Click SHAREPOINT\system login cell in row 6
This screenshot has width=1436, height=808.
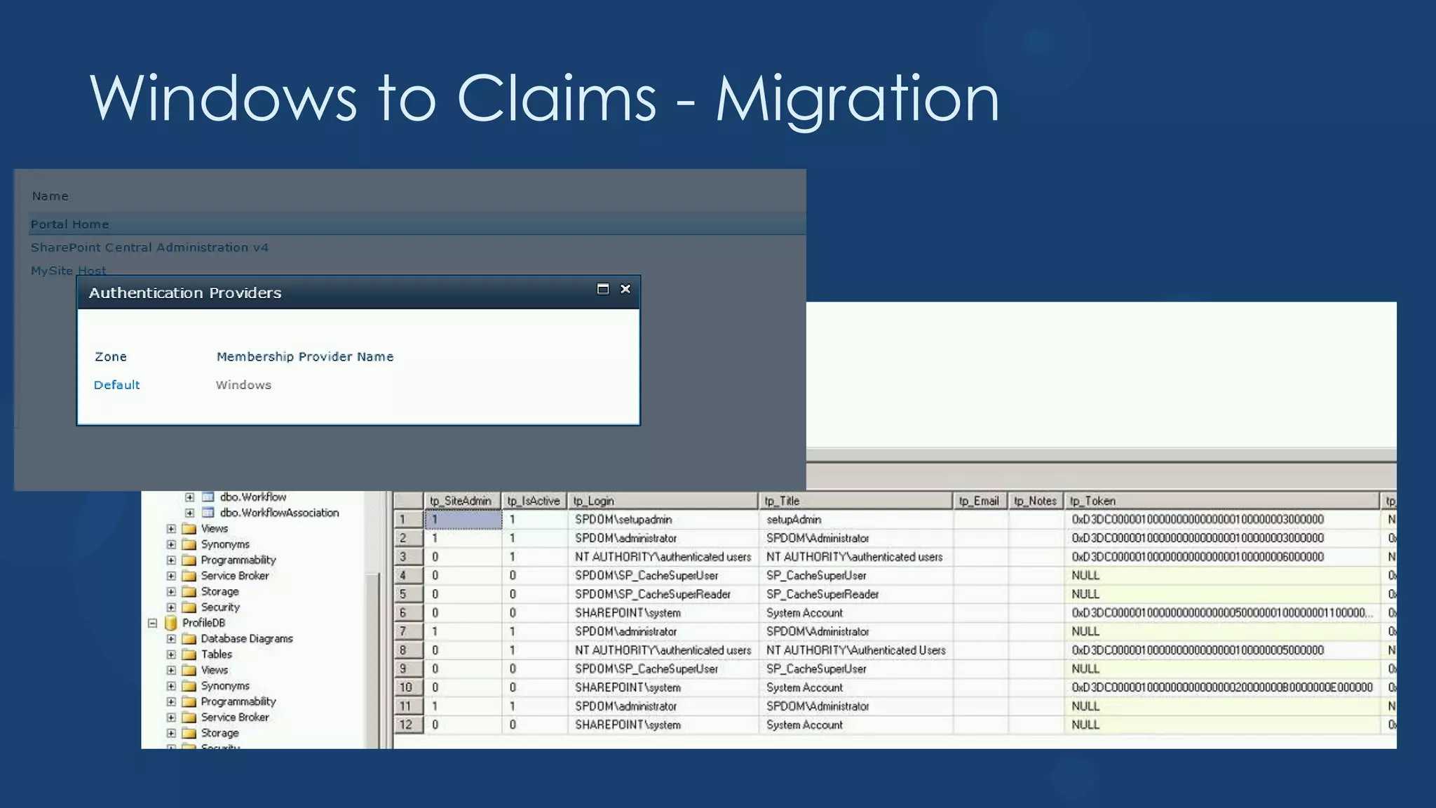pyautogui.click(x=663, y=613)
